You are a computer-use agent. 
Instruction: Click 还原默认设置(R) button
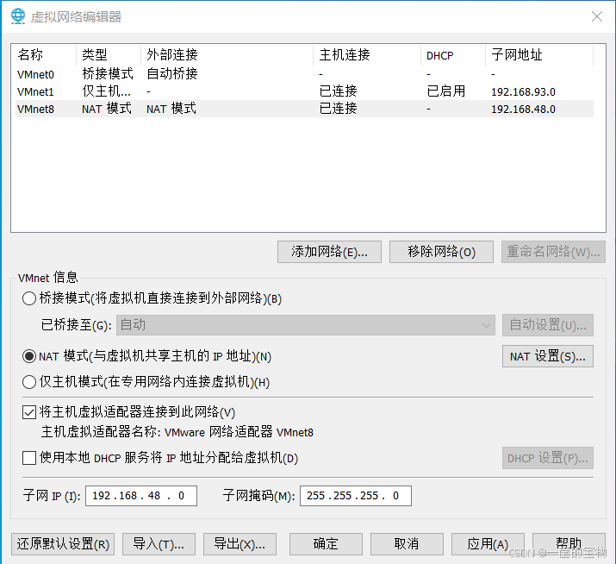(63, 544)
